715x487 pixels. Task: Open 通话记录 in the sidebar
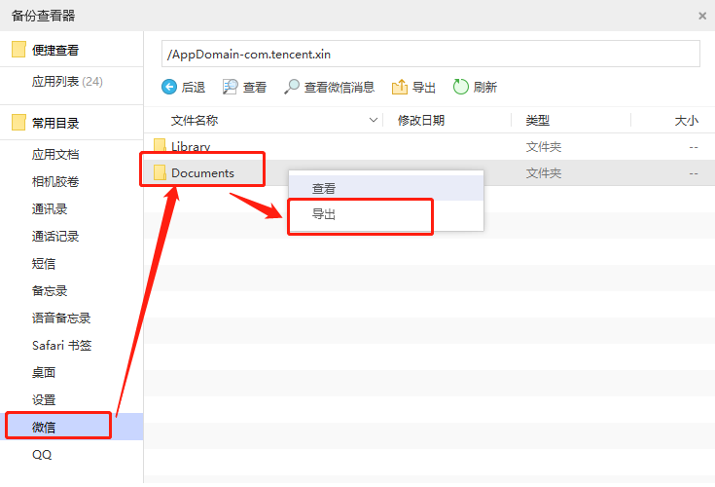click(x=55, y=237)
